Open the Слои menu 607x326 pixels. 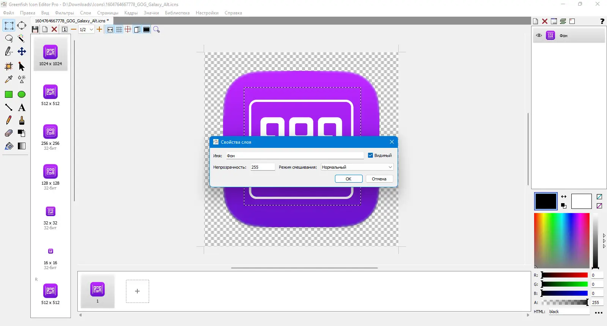point(85,13)
